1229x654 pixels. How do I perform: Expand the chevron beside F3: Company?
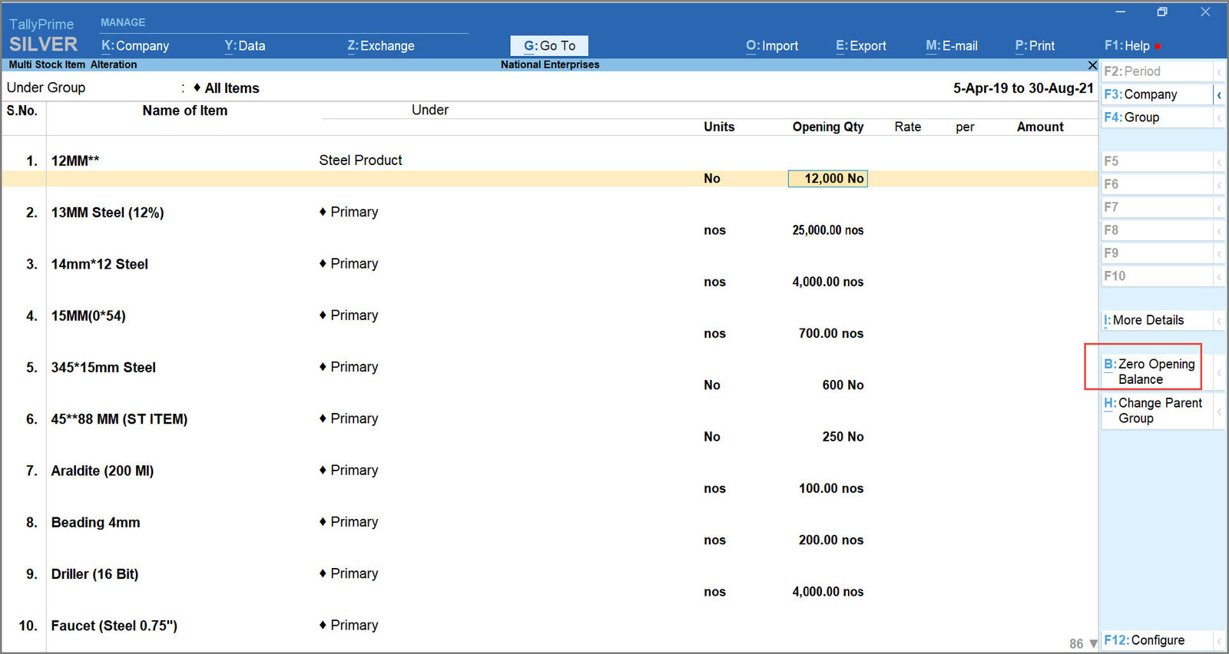[1219, 94]
